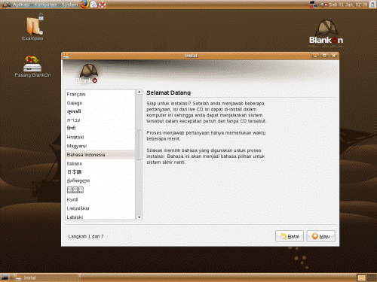Click the Instal taskbar window button
The image size is (377, 282).
[47, 277]
